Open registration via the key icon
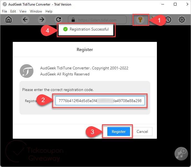Viewport: 191px width, 167px height. (x=140, y=20)
